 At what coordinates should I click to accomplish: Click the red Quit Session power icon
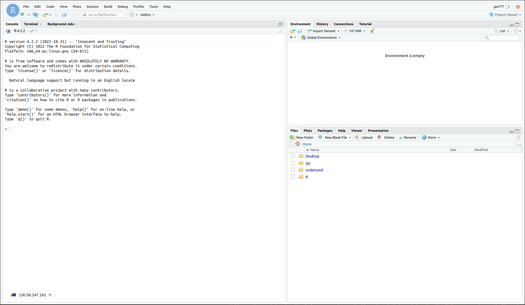tap(518, 7)
